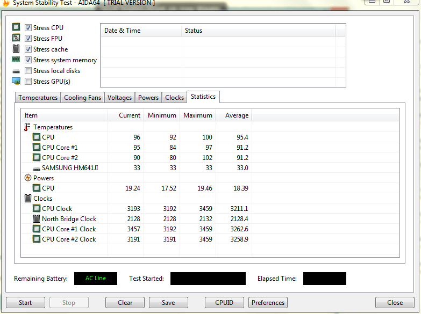The height and width of the screenshot is (314, 421).
Task: Click the CPU Clock average value 3211.1
Action: pos(239,209)
